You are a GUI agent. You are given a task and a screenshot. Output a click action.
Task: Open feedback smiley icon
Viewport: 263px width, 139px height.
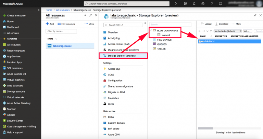coord(221,4)
